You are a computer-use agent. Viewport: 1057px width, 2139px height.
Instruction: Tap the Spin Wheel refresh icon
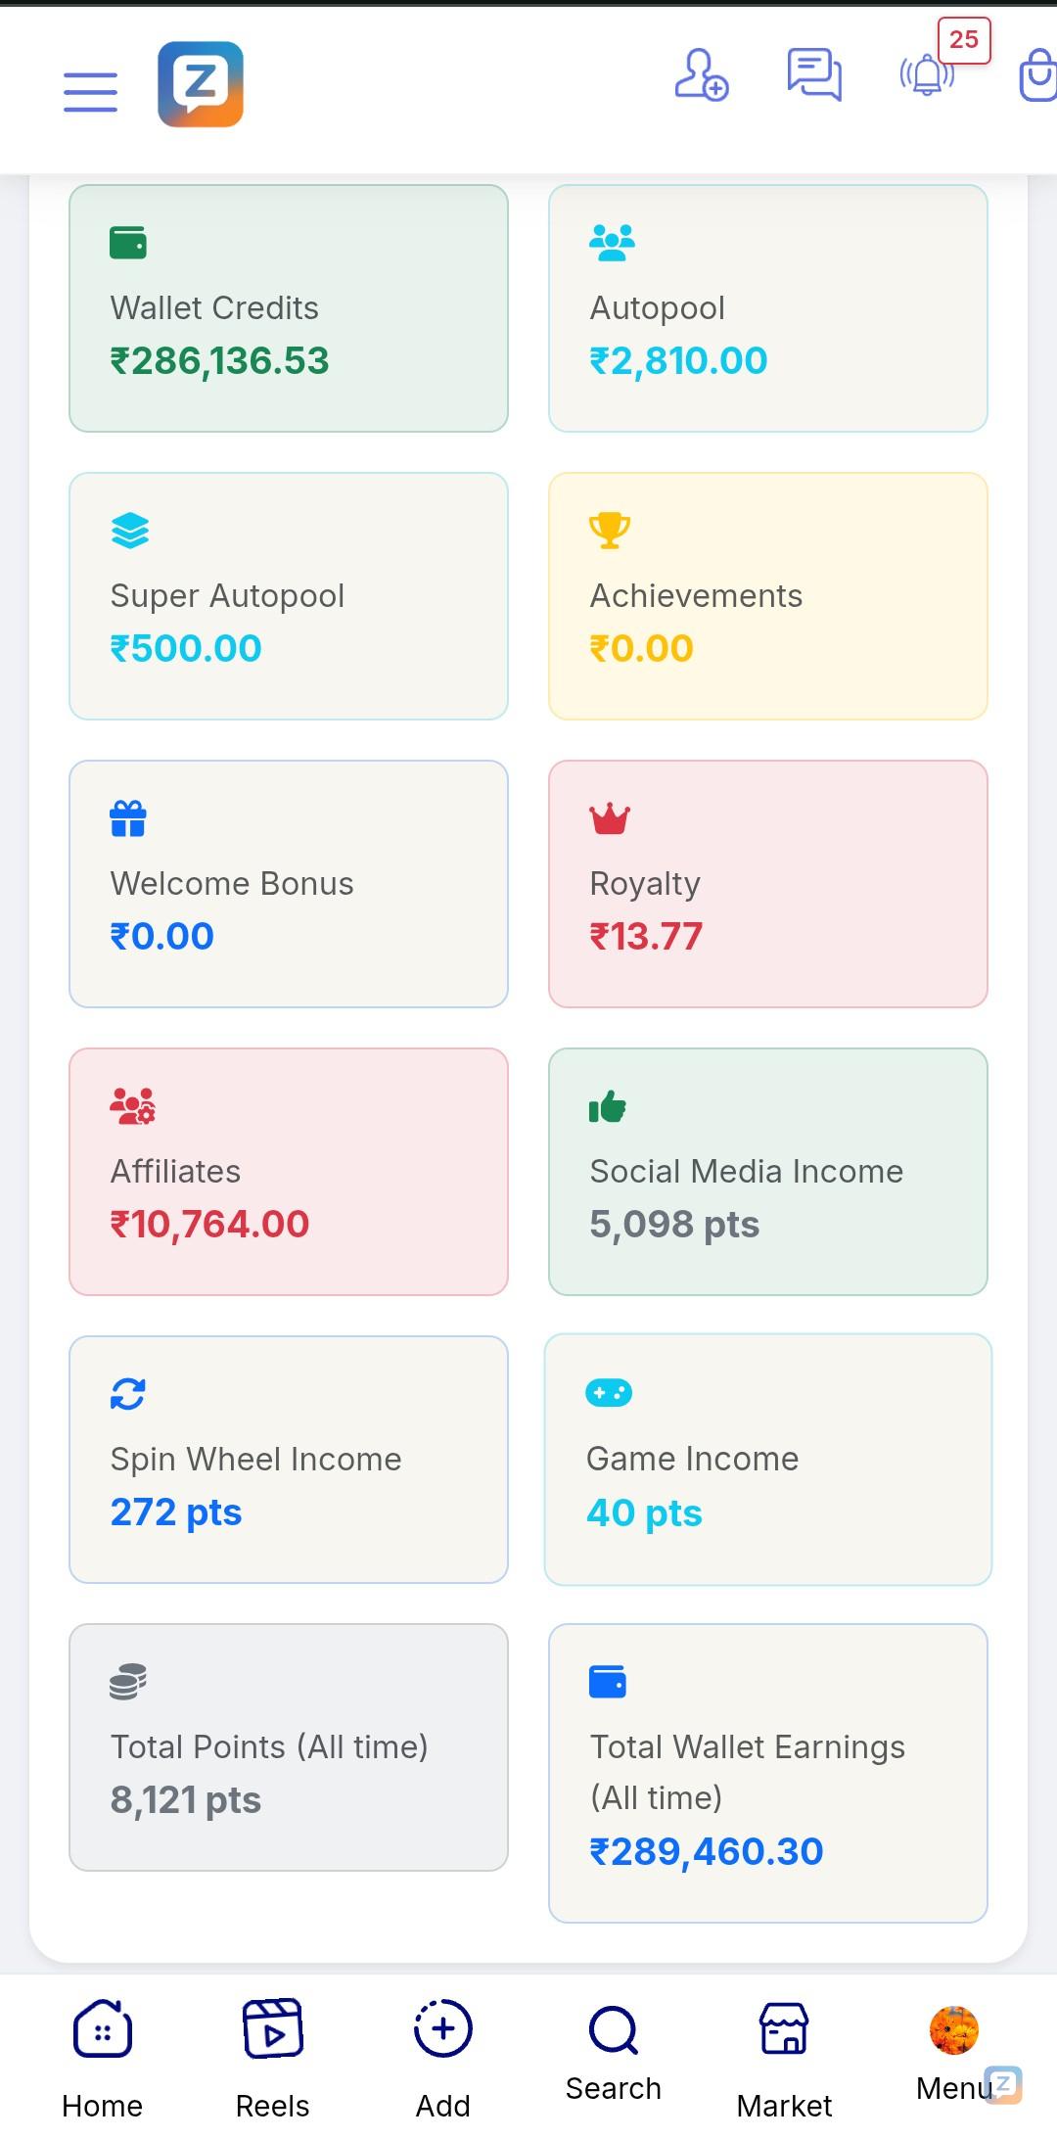point(128,1393)
